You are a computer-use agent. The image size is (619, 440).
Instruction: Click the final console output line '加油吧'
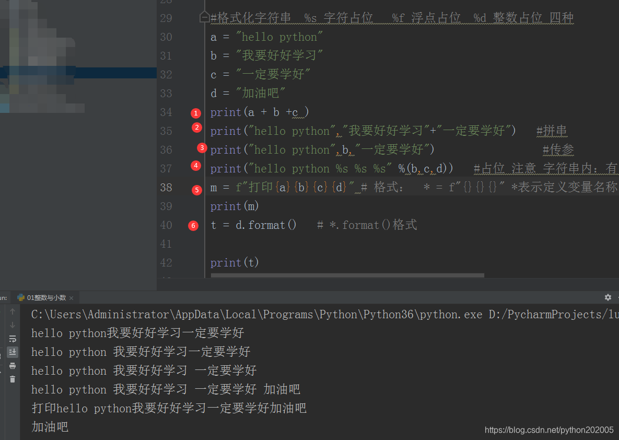50,427
